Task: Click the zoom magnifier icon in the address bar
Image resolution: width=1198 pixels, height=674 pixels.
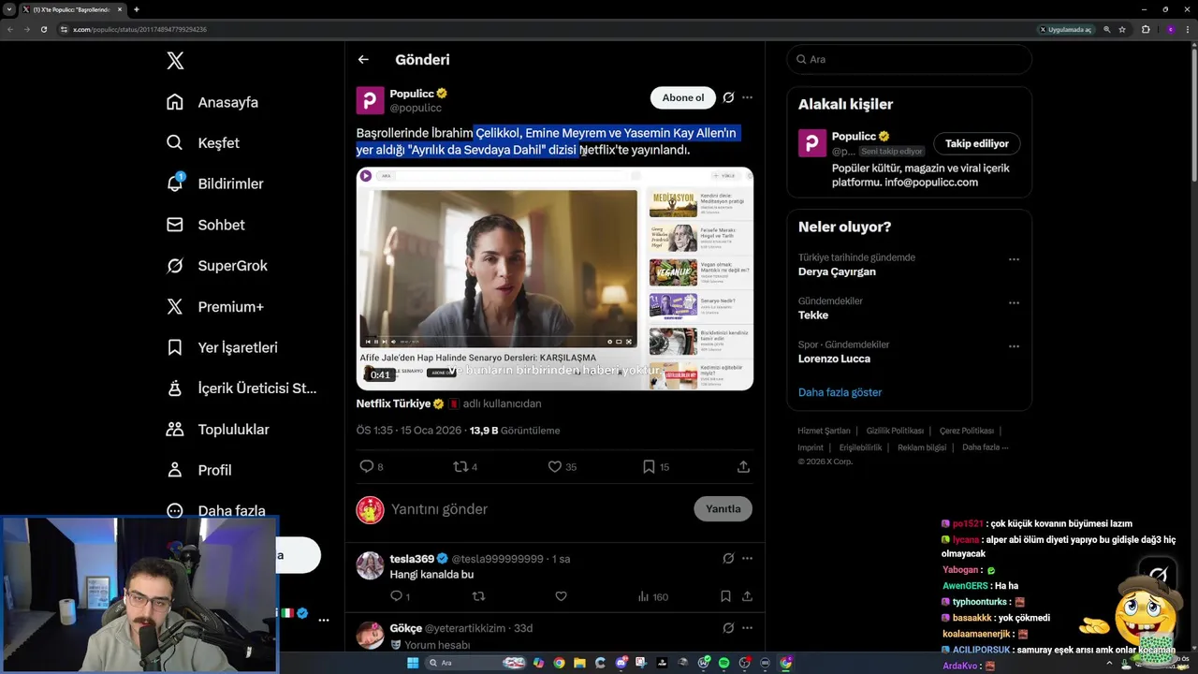Action: [1107, 29]
